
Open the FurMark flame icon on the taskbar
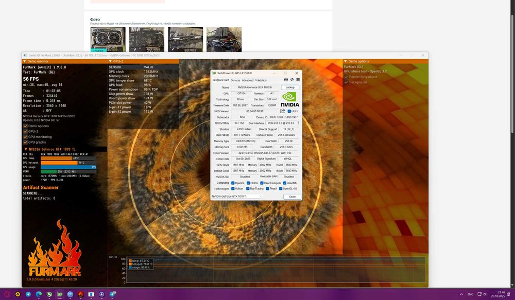pyautogui.click(x=81, y=294)
